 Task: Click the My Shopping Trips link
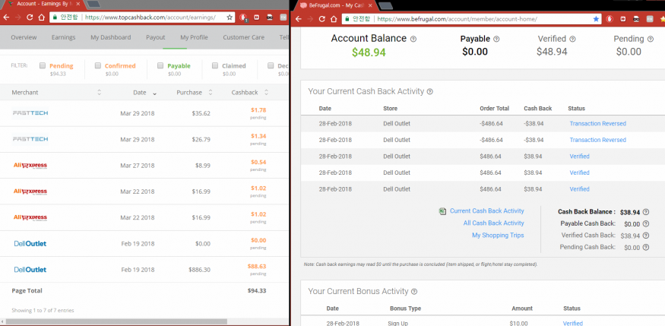point(498,235)
